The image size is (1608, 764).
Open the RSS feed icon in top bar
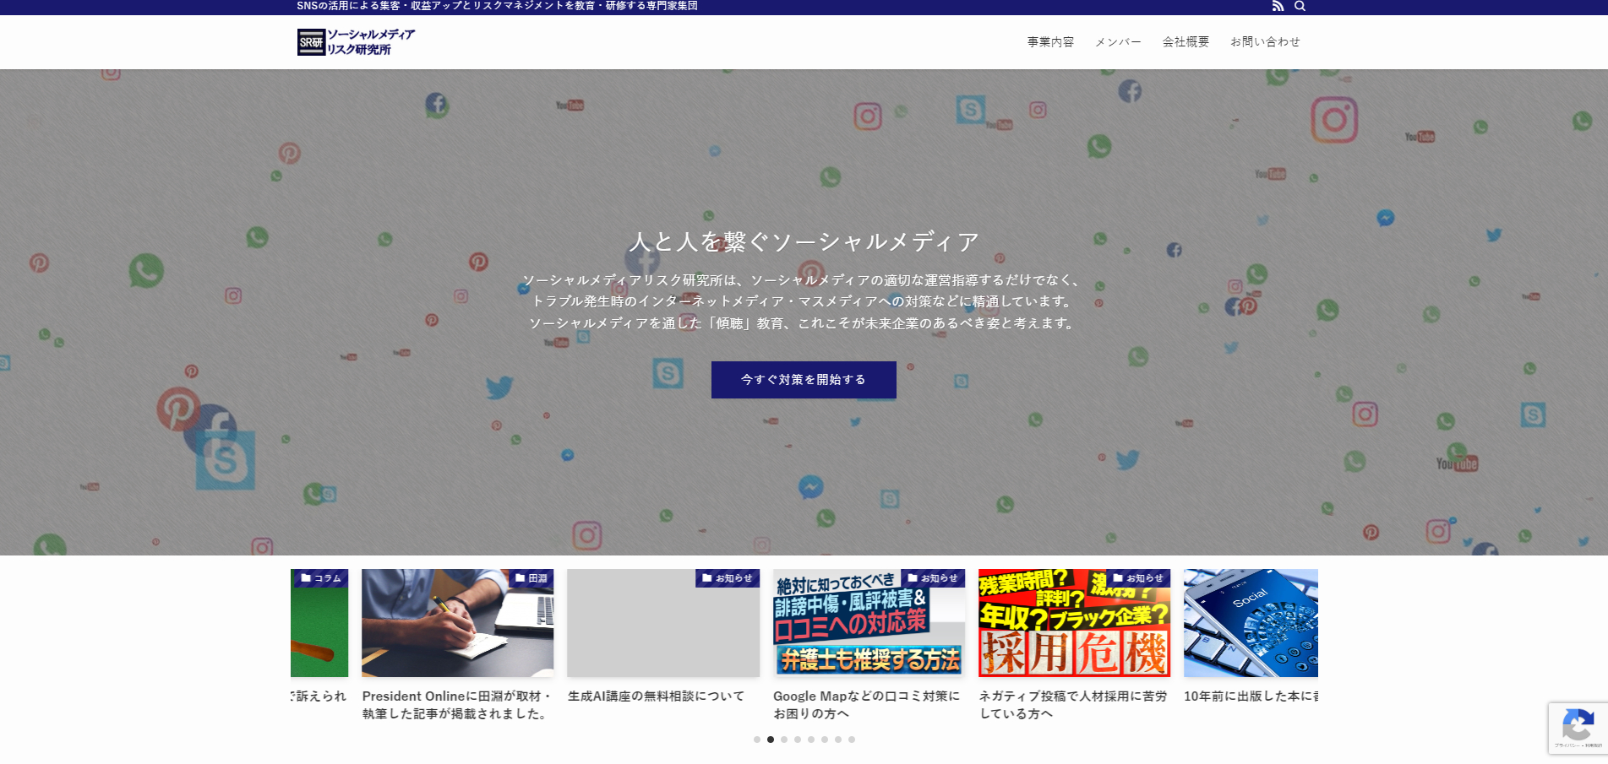tap(1278, 6)
